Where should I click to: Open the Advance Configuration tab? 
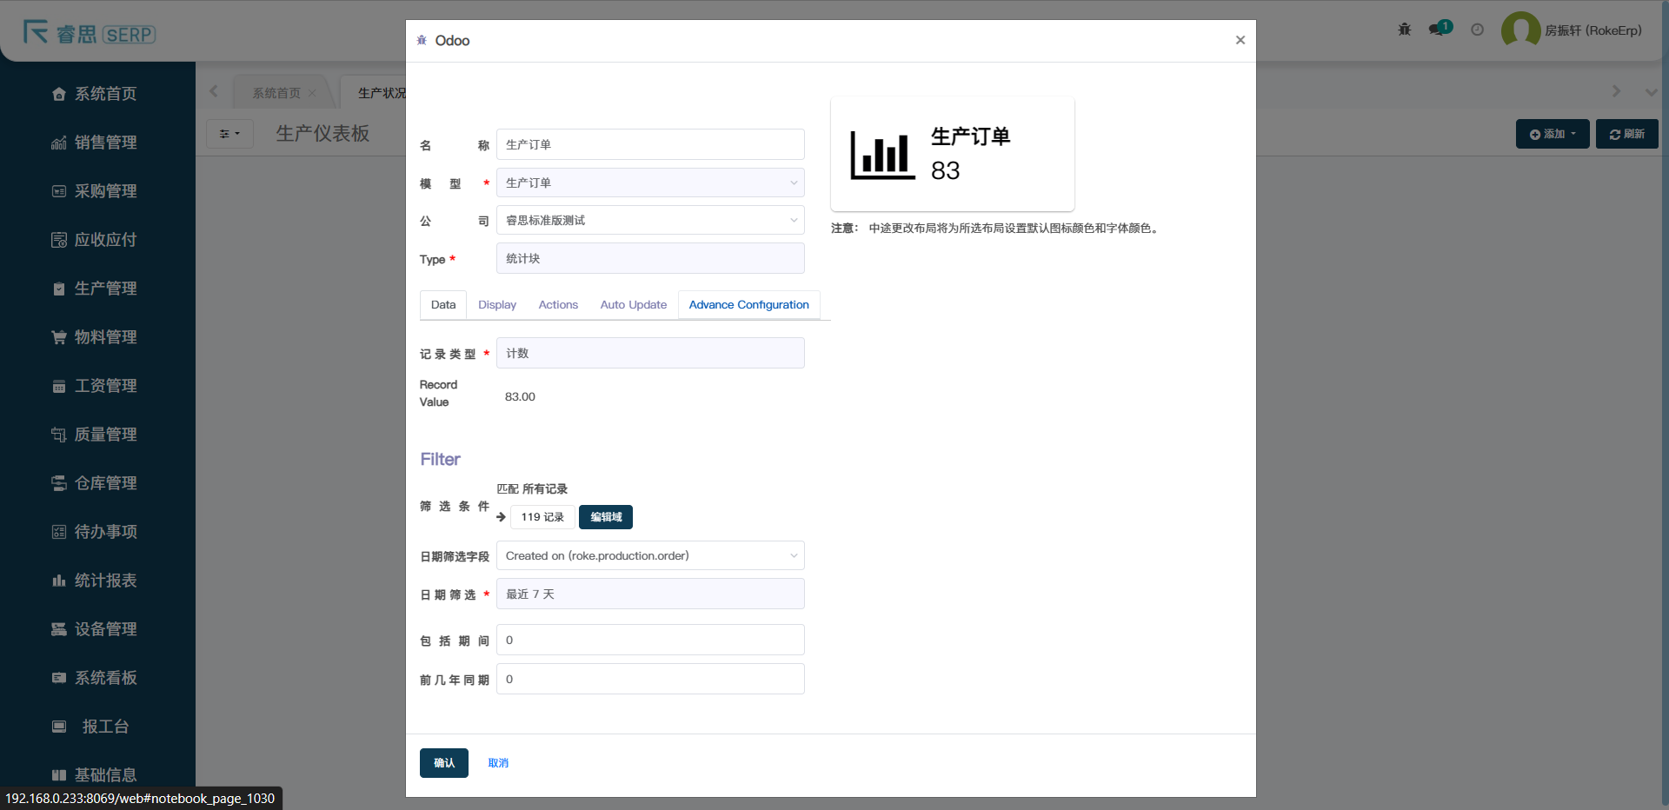pos(748,305)
